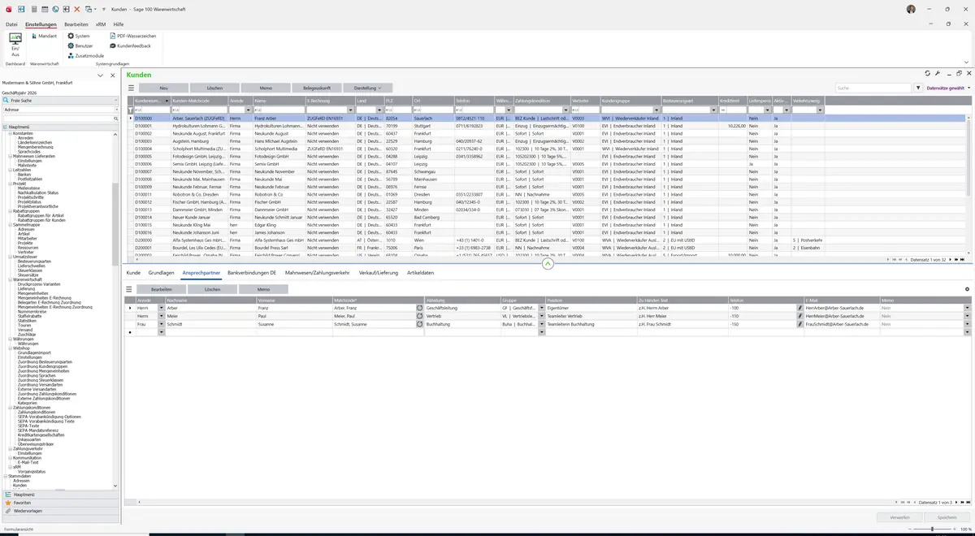Click the red X icon in quick access toolbar
Image resolution: width=975 pixels, height=536 pixels.
coord(77,9)
